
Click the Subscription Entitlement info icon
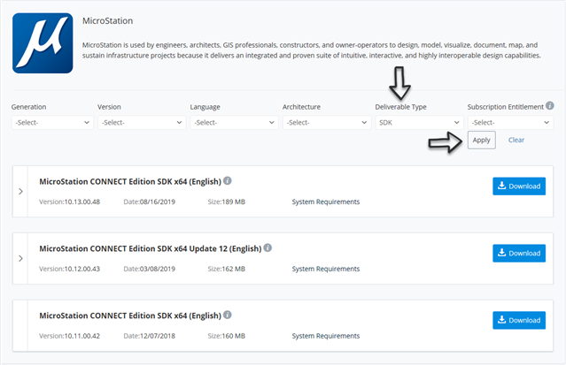point(550,105)
